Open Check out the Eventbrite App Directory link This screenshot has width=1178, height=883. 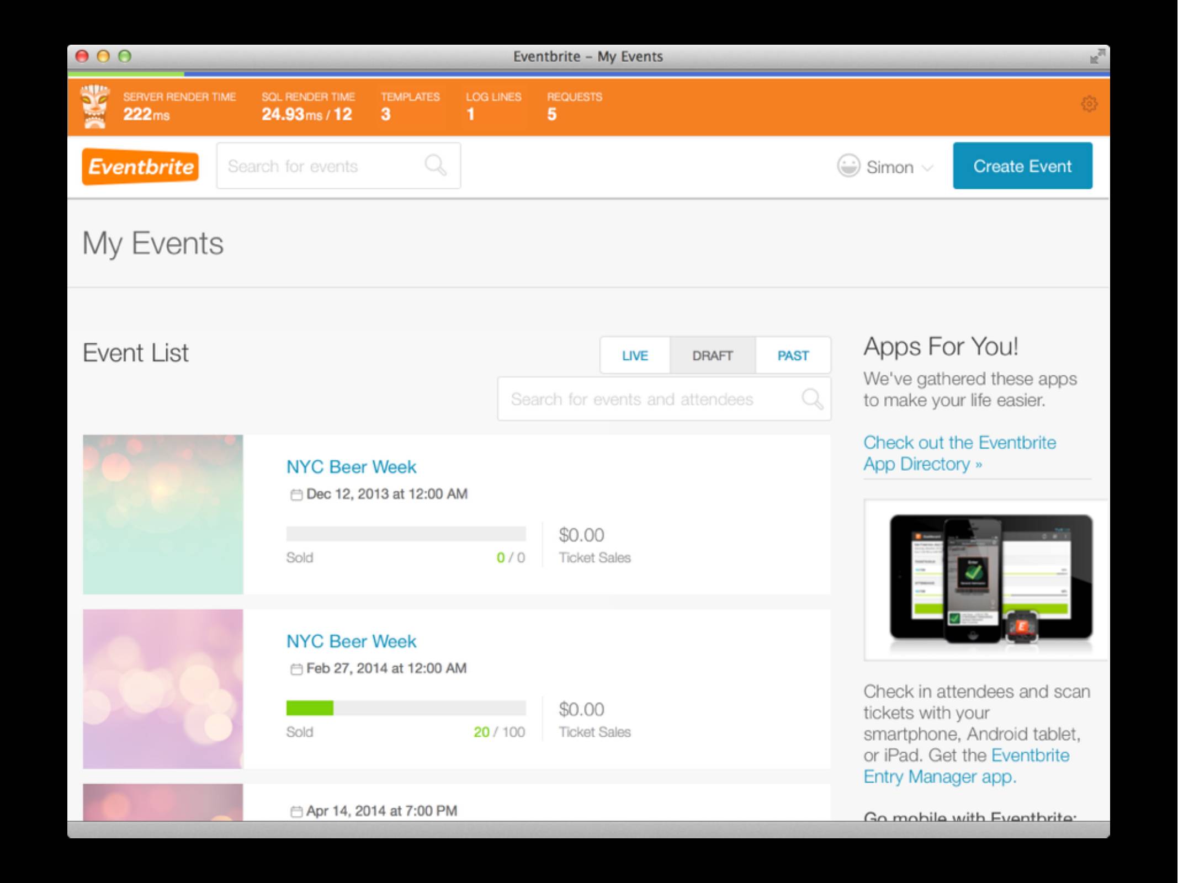point(959,453)
